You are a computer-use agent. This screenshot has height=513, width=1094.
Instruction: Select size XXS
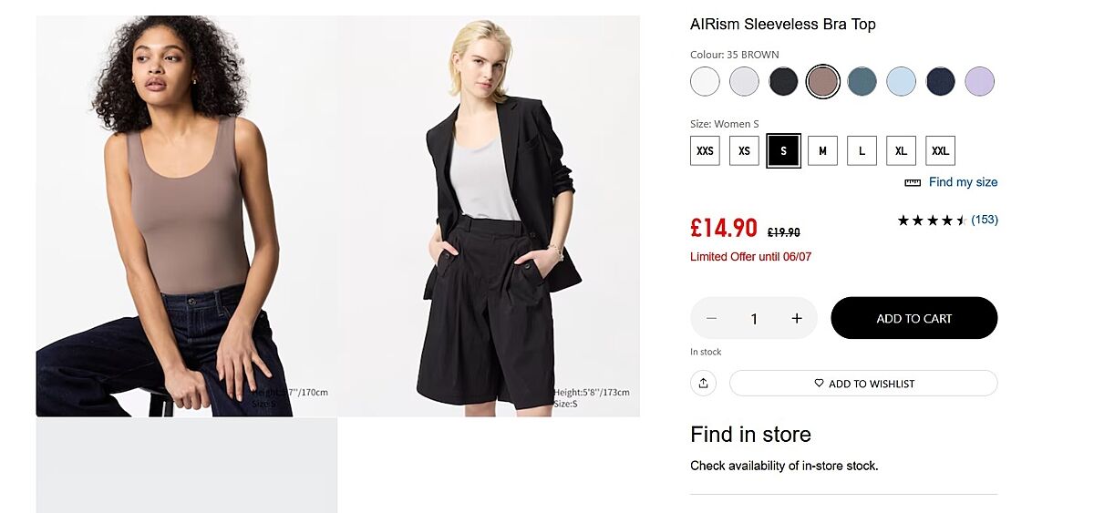click(705, 150)
